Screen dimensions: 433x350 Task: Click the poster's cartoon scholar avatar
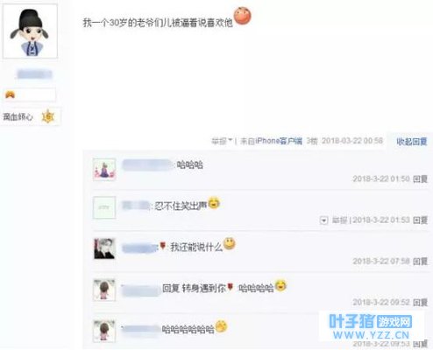[x=30, y=31]
